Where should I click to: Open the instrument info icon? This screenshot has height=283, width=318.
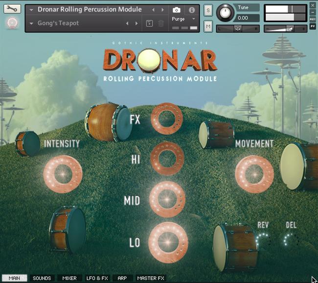pos(192,10)
